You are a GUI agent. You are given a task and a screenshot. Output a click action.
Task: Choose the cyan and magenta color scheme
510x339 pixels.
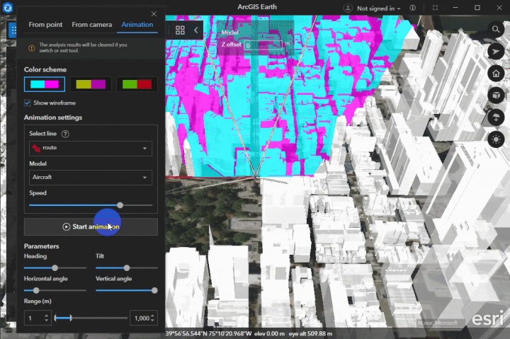tap(45, 84)
